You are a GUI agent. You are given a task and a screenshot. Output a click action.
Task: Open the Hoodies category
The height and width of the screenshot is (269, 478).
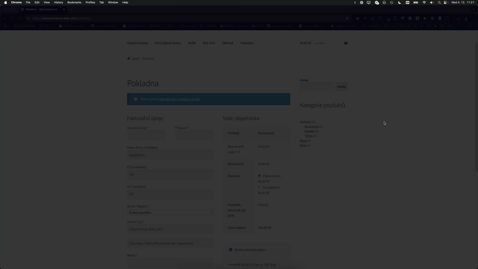(310, 131)
